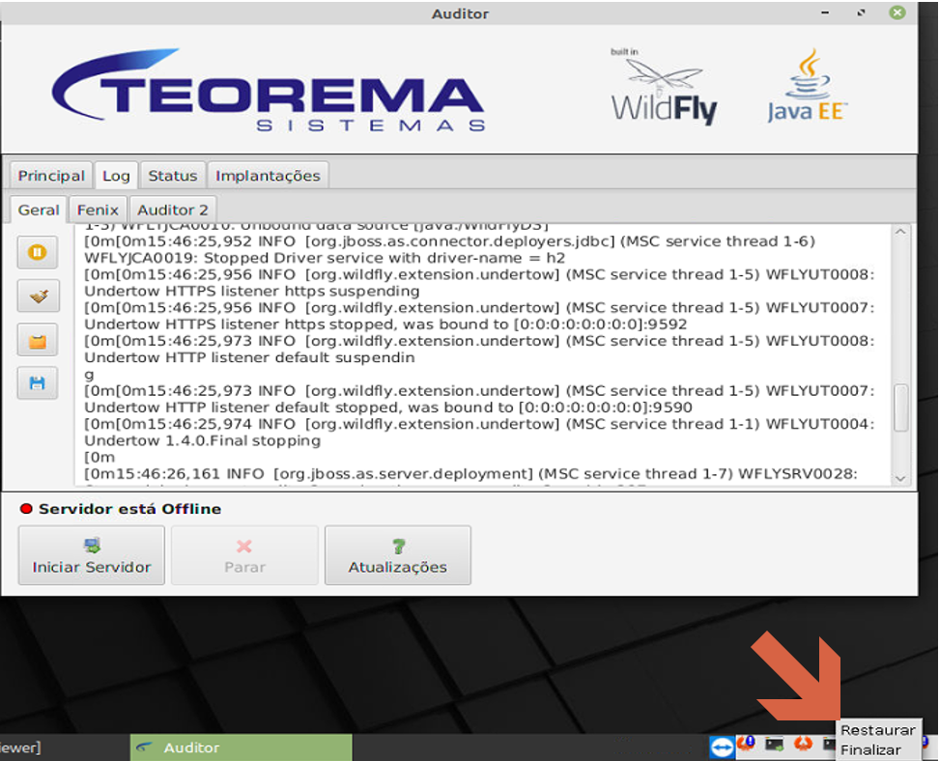Click the log scrollbar down arrow
Viewport: 939px width, 761px height.
[900, 478]
